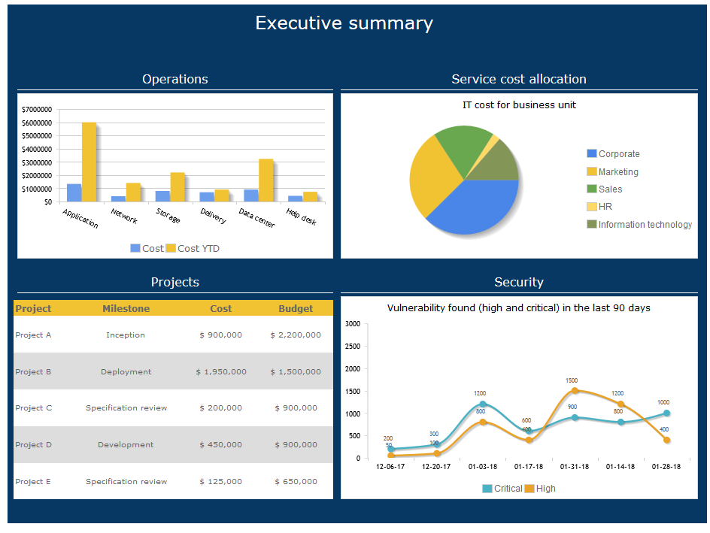Click Project C's Specification review milestone

(x=126, y=408)
